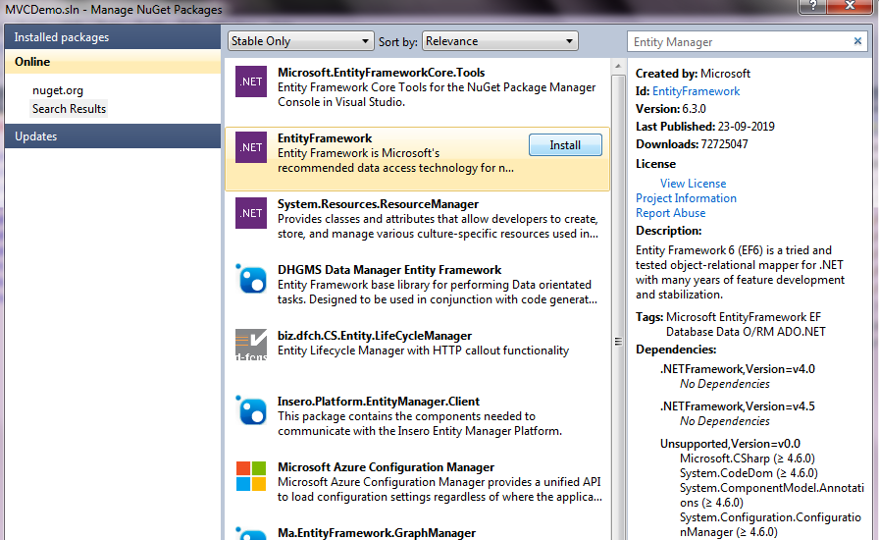Open the Updates section
The width and height of the screenshot is (879, 540).
pos(112,136)
